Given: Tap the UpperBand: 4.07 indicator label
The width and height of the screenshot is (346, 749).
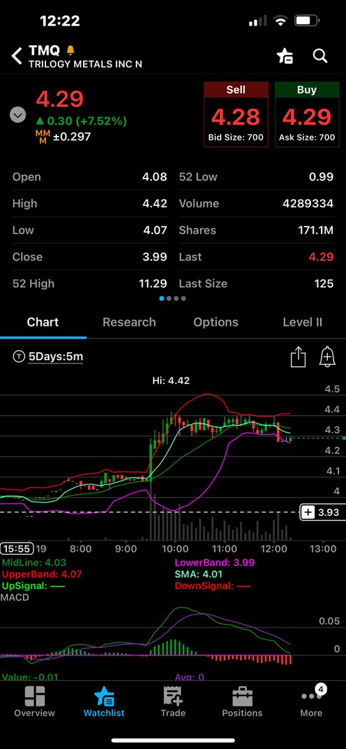Looking at the screenshot, I should pyautogui.click(x=42, y=574).
